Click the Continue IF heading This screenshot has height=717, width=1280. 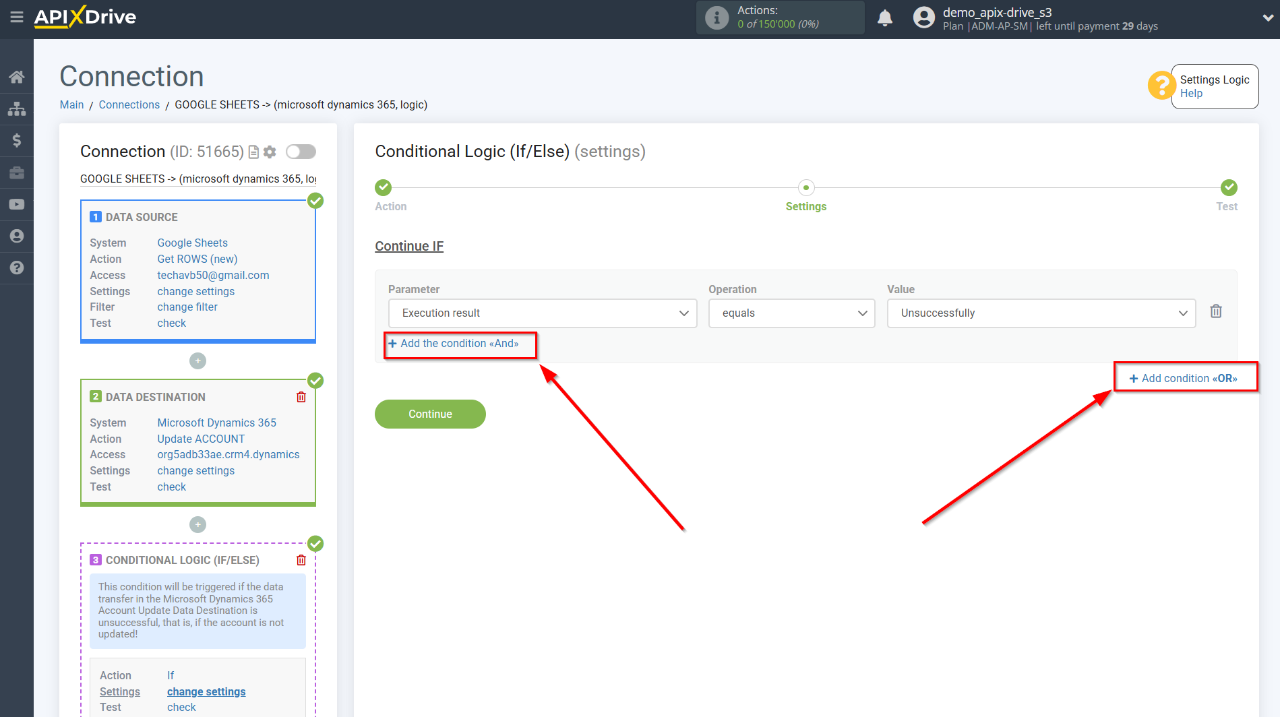409,247
